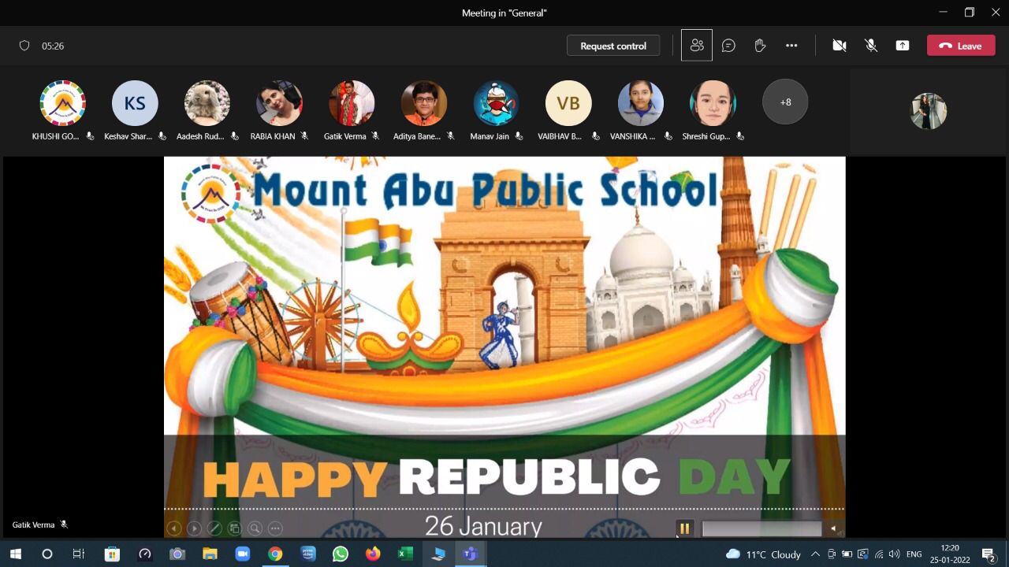Raise your hand in the meeting
The height and width of the screenshot is (567, 1009).
(760, 46)
